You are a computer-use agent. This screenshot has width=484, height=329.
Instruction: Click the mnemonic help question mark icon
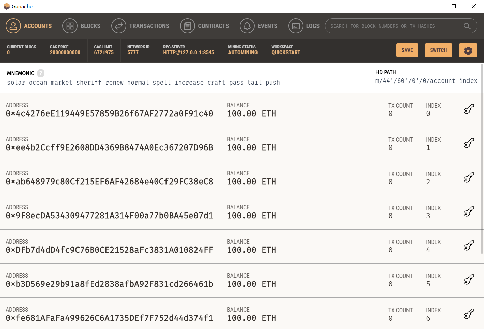pos(41,73)
